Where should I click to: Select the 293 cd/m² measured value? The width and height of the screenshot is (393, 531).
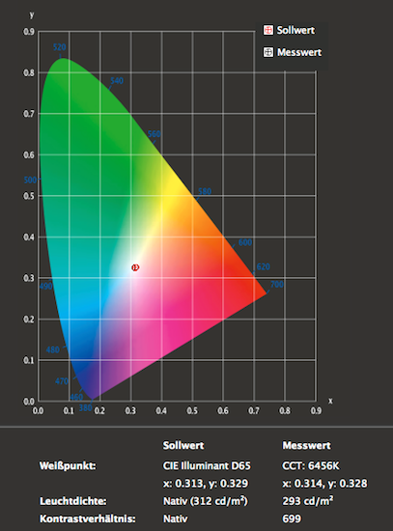click(x=308, y=500)
